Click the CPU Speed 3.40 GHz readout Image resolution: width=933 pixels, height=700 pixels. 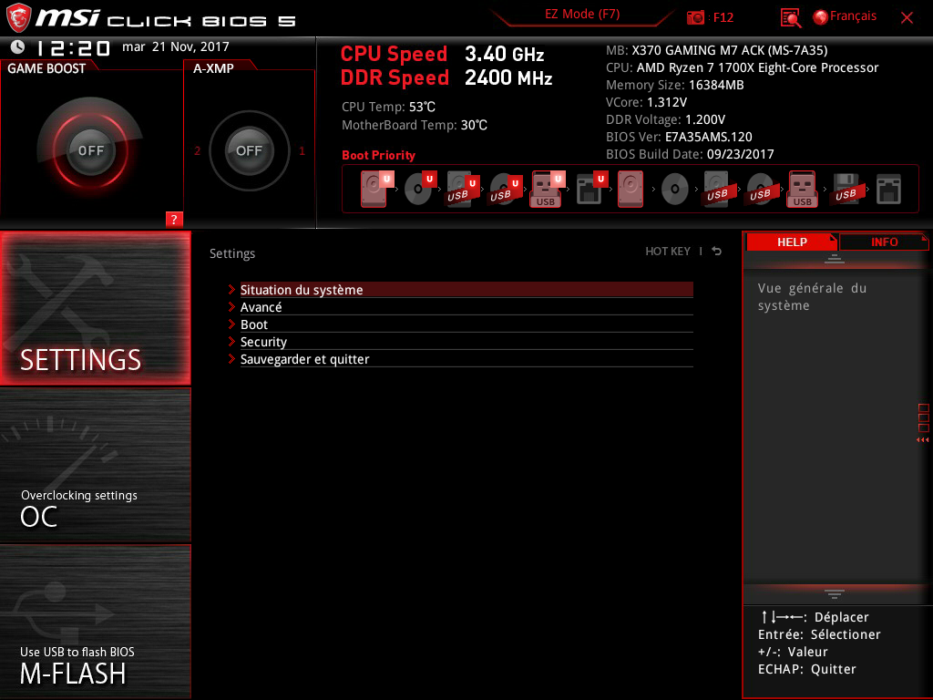442,54
